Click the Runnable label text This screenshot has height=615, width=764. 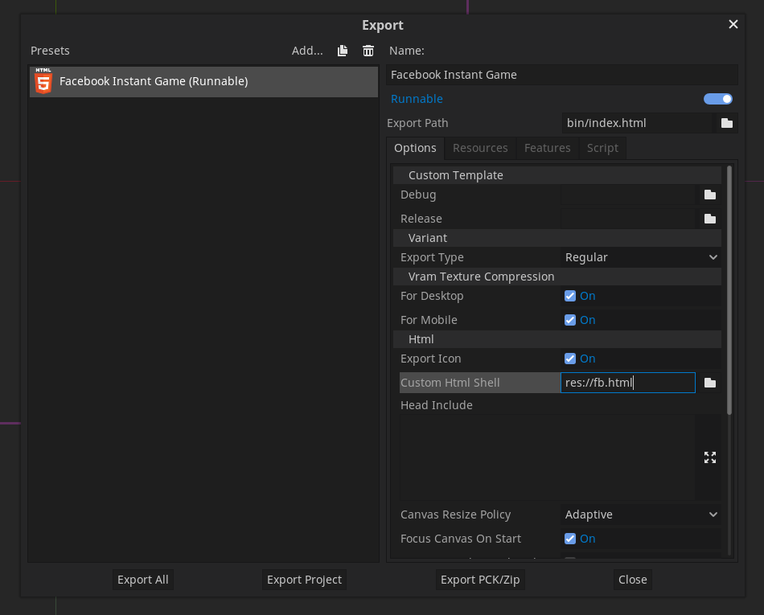pyautogui.click(x=417, y=99)
